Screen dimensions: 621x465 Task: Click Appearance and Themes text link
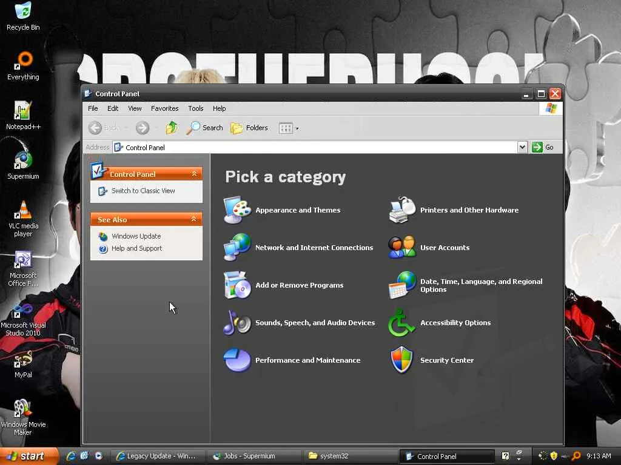(x=298, y=210)
